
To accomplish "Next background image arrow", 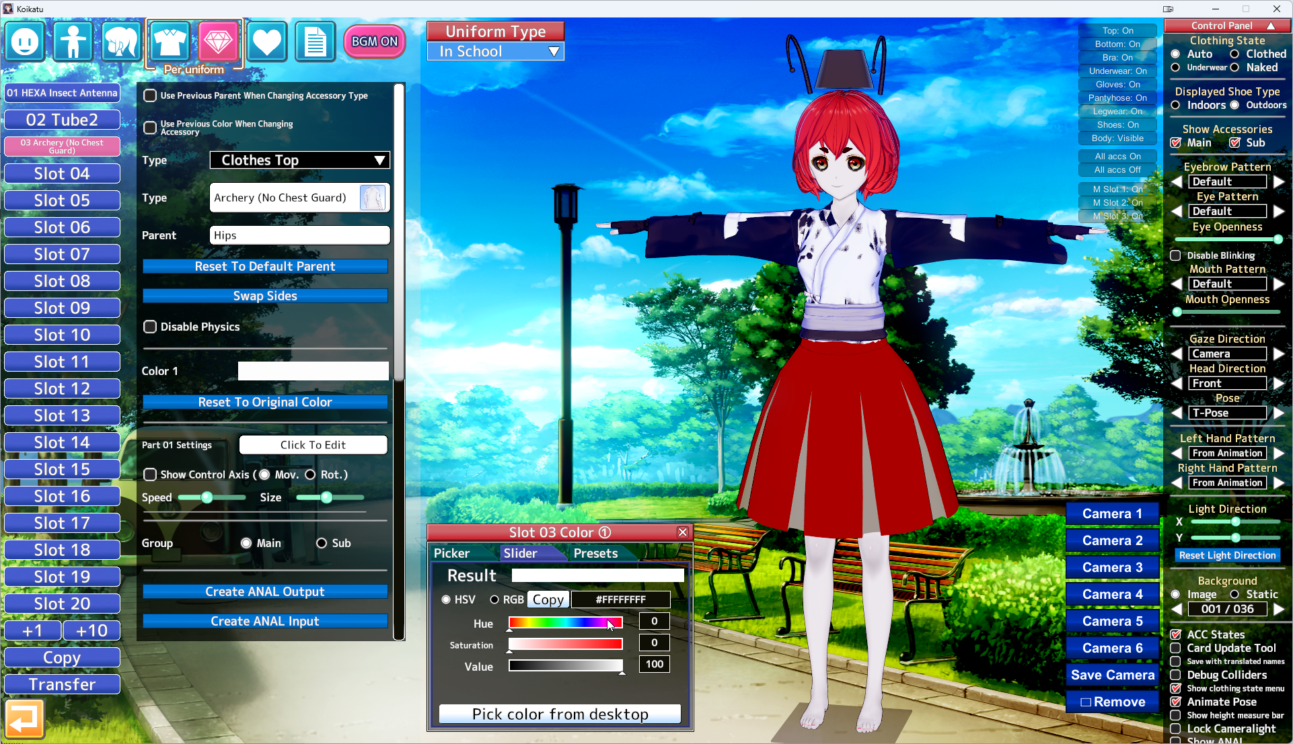I will (x=1278, y=609).
